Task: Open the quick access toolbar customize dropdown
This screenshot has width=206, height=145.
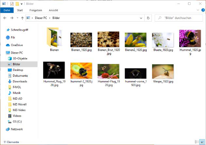Action: click(x=22, y=4)
